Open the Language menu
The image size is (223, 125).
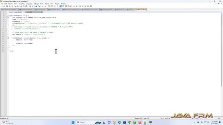point(29,4)
